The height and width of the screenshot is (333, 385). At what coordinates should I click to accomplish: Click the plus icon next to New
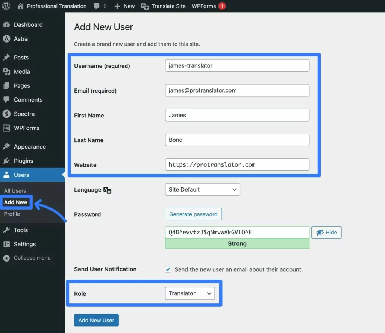117,6
